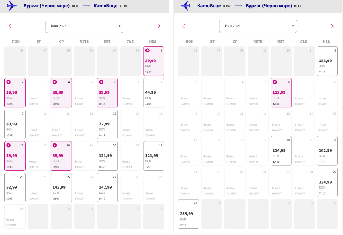Open the Юни 2025 month dropdown for outbound flights
343x235 pixels.
pos(84,26)
